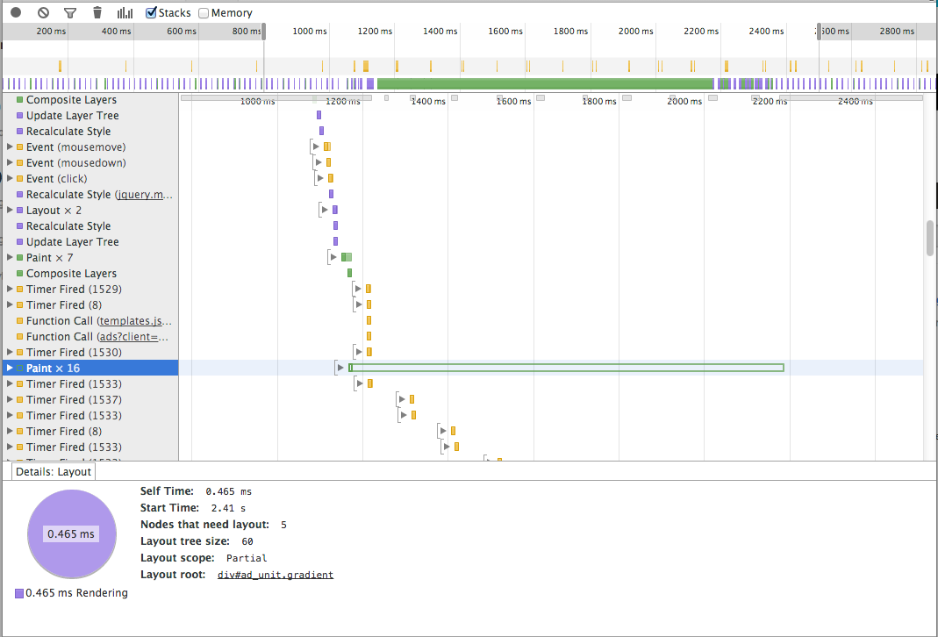Expand the Event (mousemove) record

(10, 147)
